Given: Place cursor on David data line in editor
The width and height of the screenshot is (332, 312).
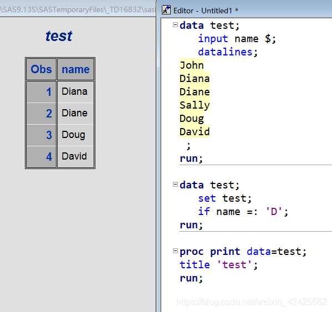Looking at the screenshot, I should pos(195,132).
